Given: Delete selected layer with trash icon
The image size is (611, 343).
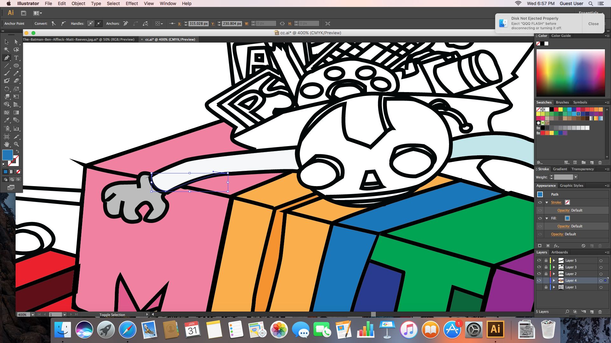Looking at the screenshot, I should click(600, 312).
